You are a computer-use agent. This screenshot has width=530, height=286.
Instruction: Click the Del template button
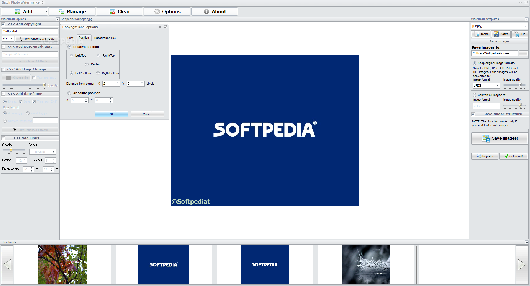tap(520, 34)
